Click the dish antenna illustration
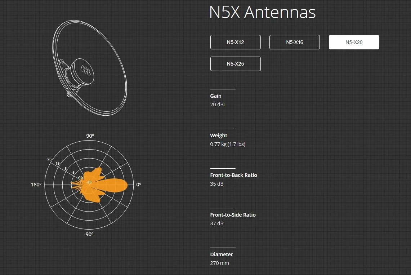 90,68
